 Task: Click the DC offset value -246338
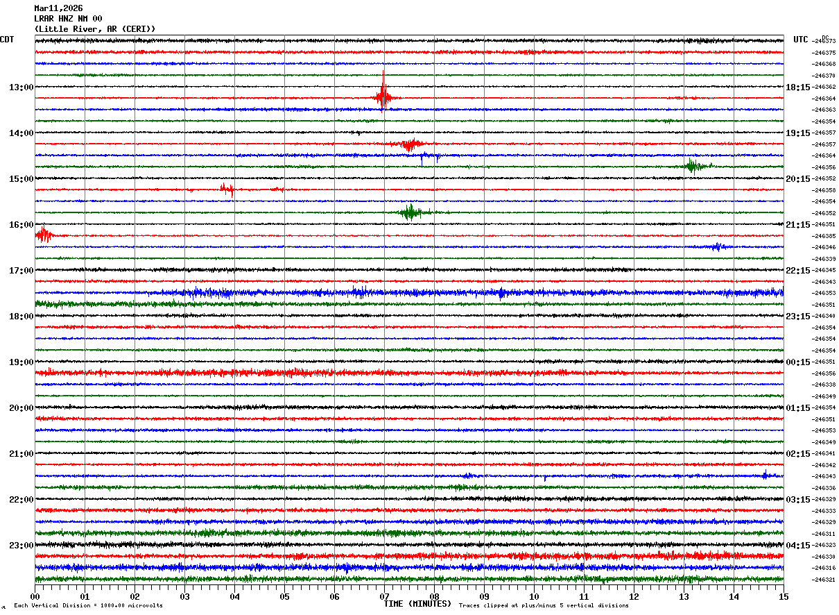coord(823,385)
